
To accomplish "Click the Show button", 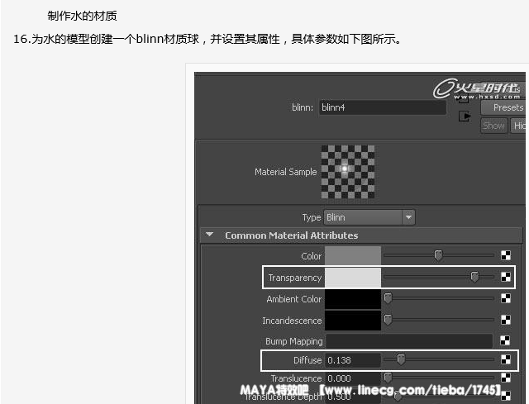I will (493, 126).
